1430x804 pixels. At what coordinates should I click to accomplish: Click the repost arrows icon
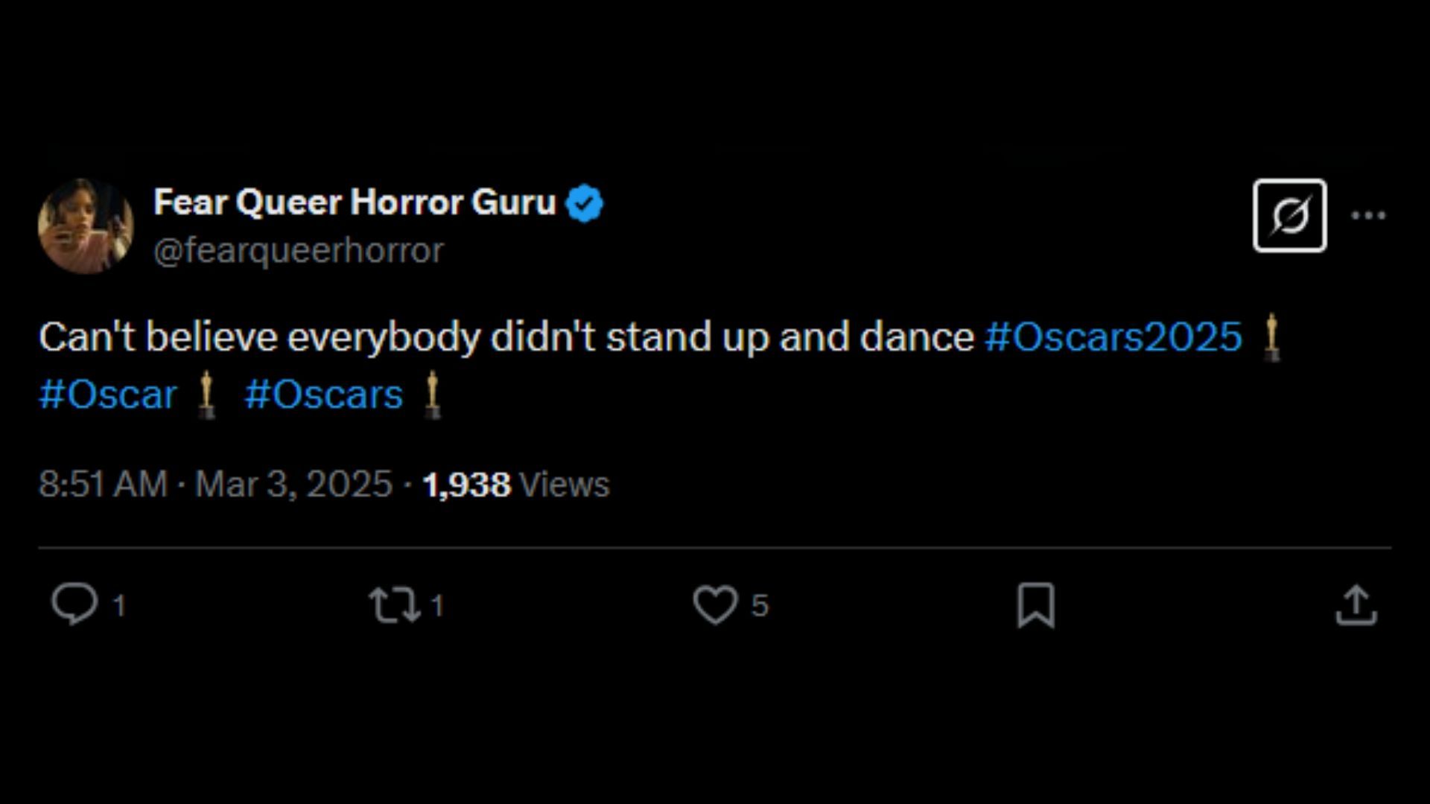394,604
